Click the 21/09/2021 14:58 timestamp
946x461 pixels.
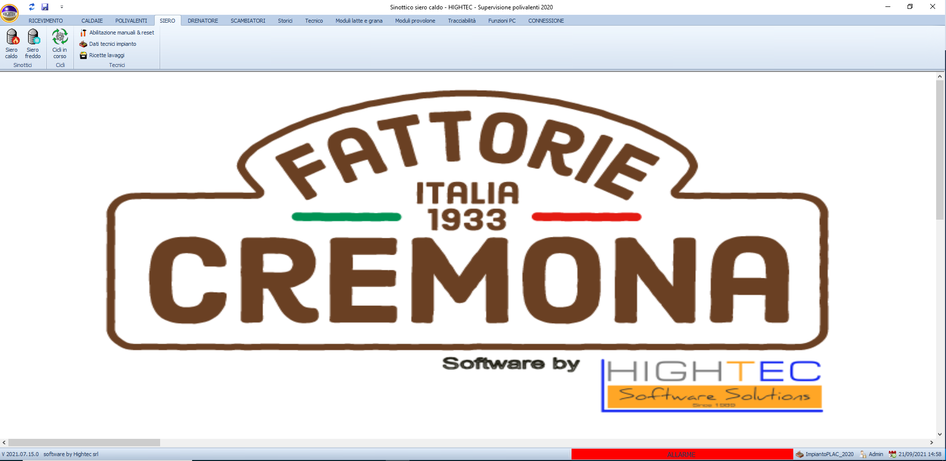click(x=920, y=454)
